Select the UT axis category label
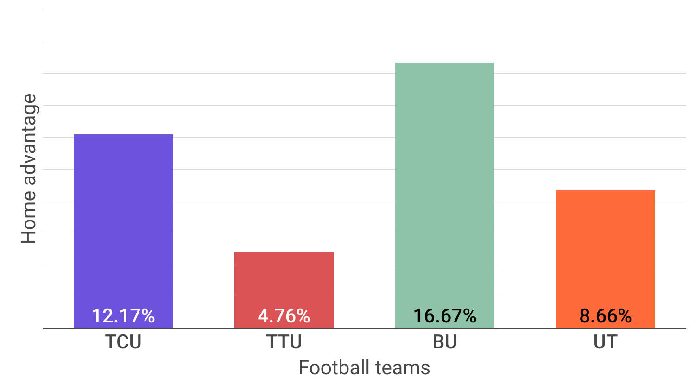The height and width of the screenshot is (391, 695). point(606,342)
